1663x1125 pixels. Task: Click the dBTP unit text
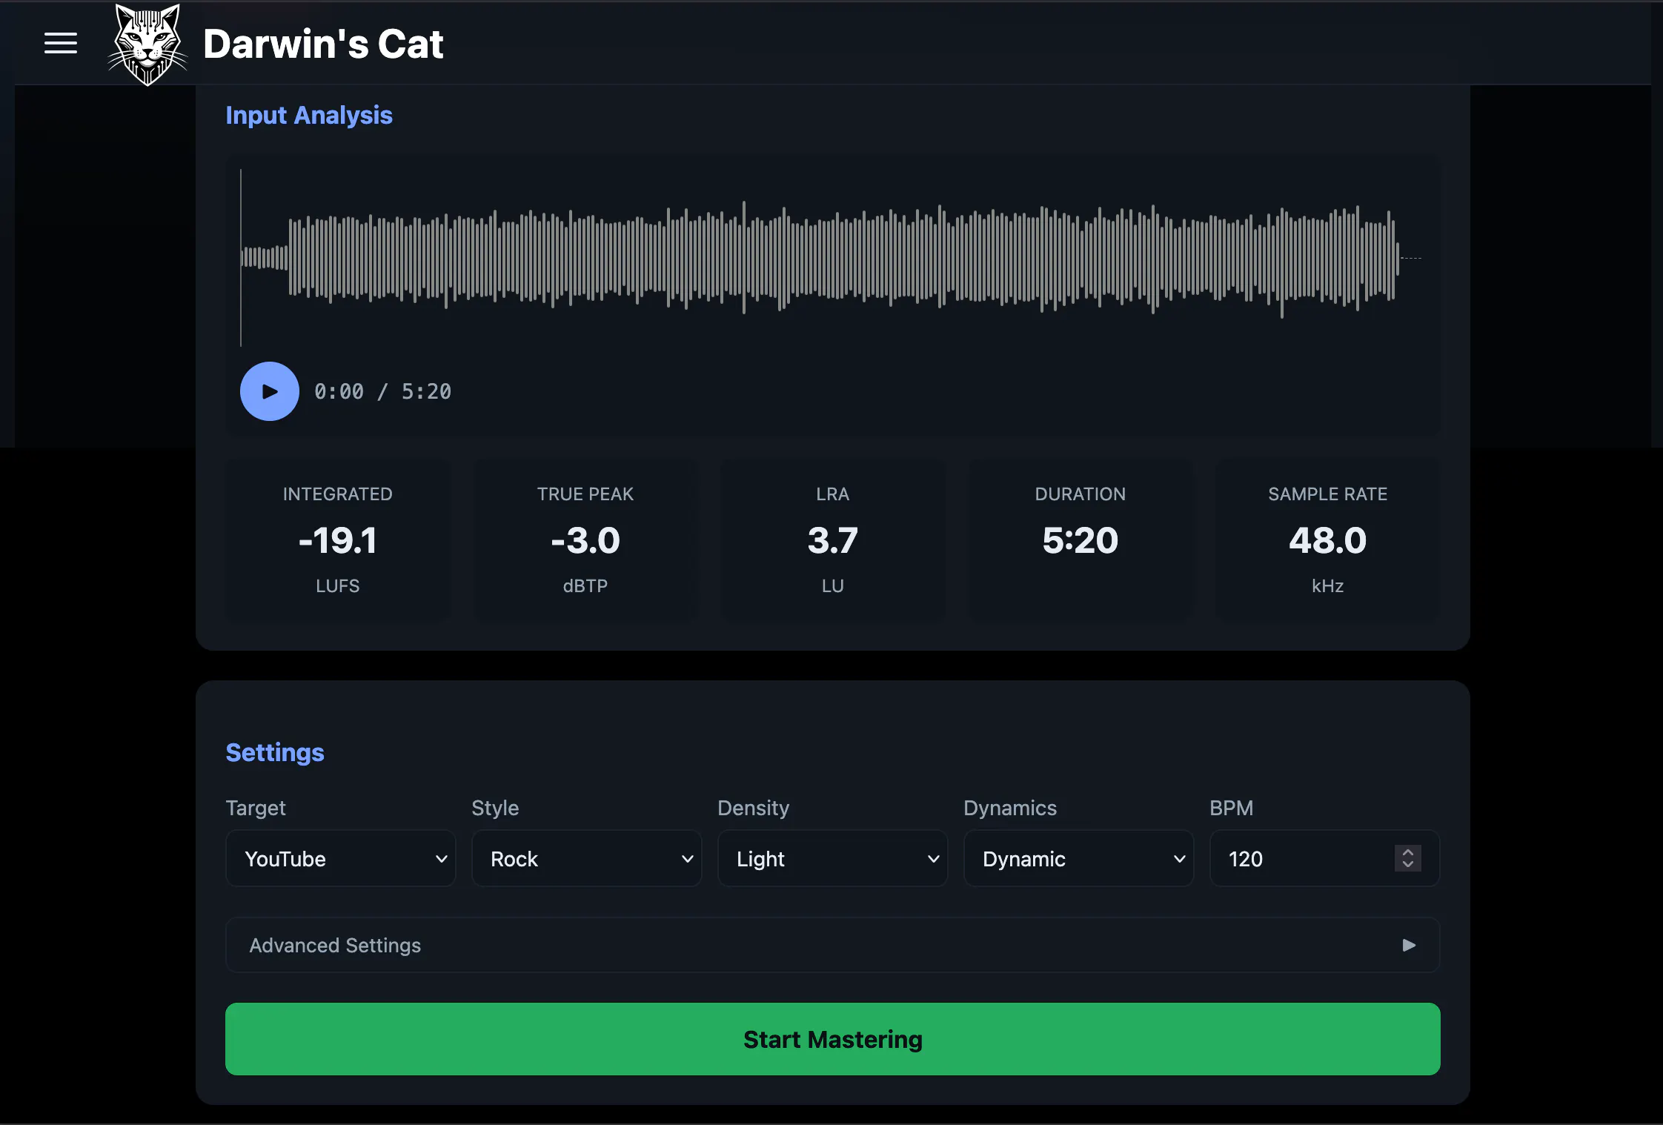pyautogui.click(x=585, y=586)
